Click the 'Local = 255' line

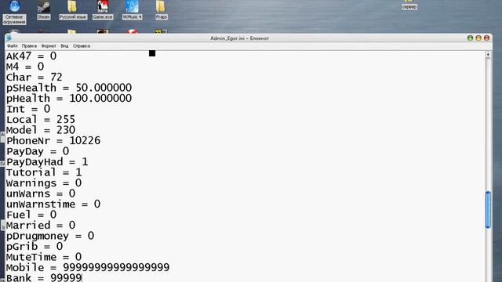click(x=41, y=119)
